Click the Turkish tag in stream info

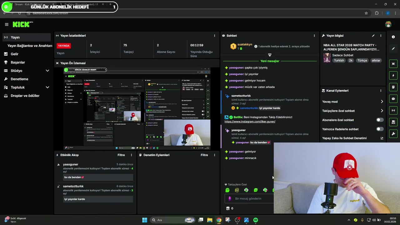339,61
